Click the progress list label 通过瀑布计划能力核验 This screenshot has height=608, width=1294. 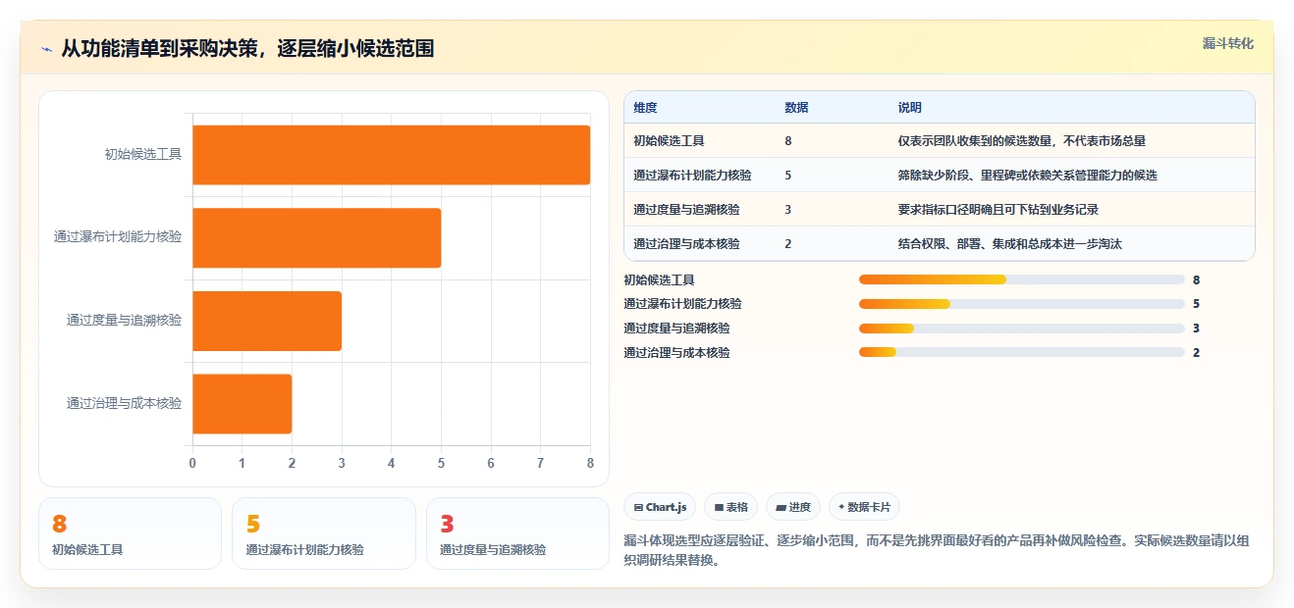point(682,304)
